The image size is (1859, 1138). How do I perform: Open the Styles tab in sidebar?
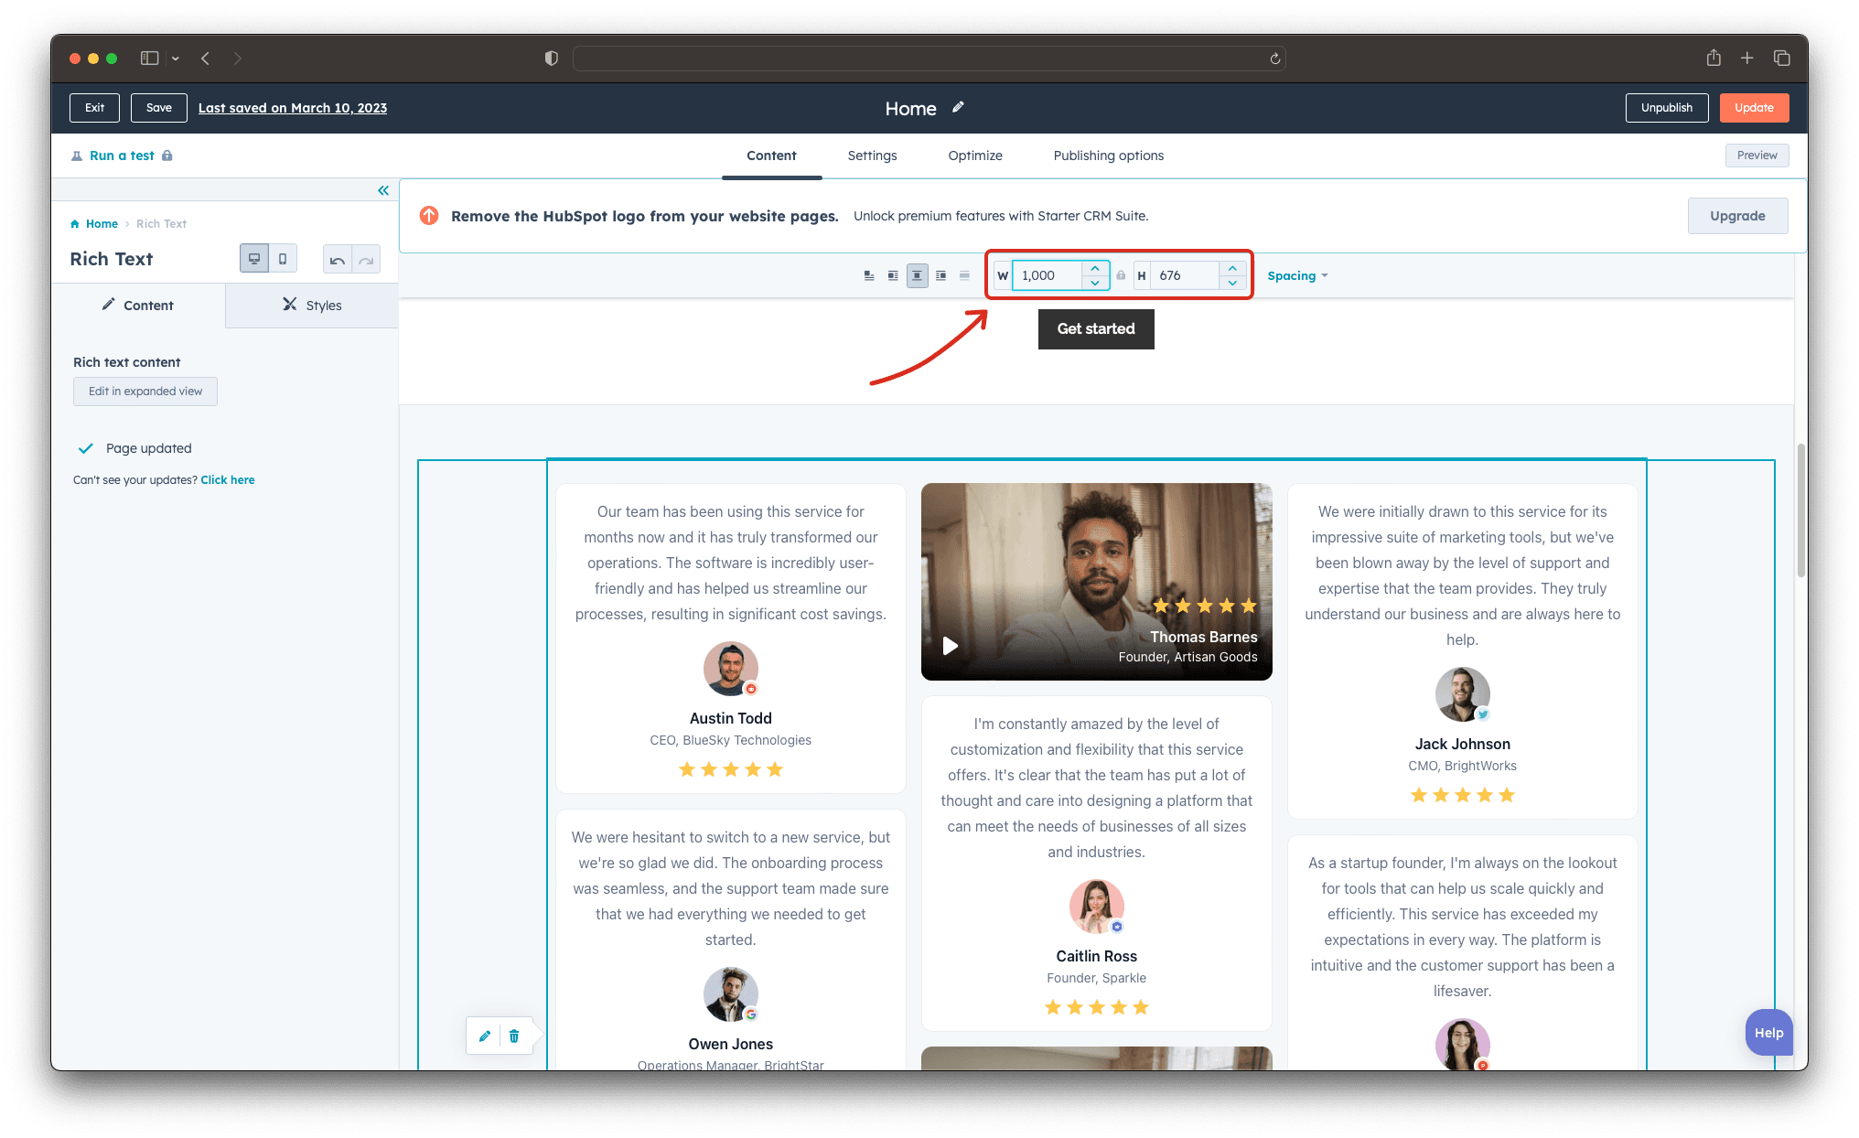(x=312, y=306)
